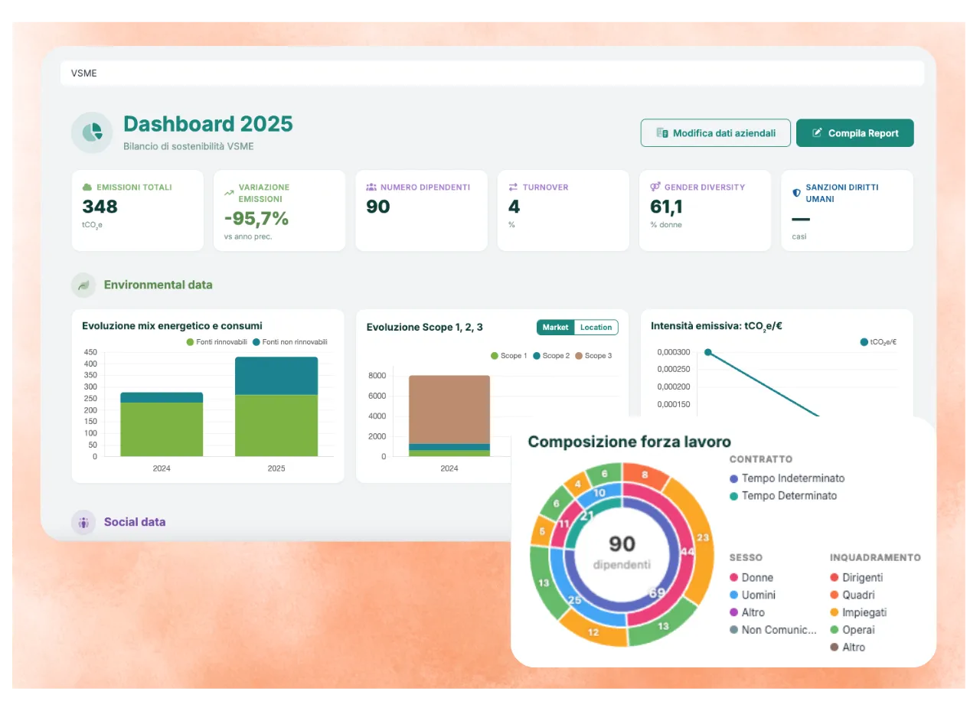Hide Scope 3 series in legend

(x=593, y=356)
